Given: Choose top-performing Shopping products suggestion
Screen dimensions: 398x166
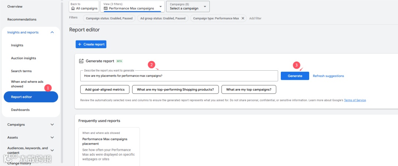Looking at the screenshot, I should [175, 89].
